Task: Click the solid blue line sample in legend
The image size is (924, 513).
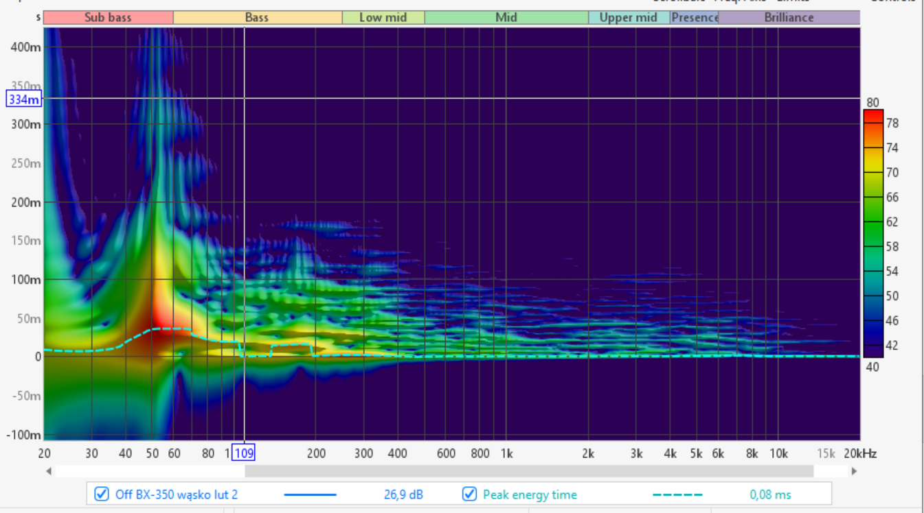Action: tap(310, 494)
